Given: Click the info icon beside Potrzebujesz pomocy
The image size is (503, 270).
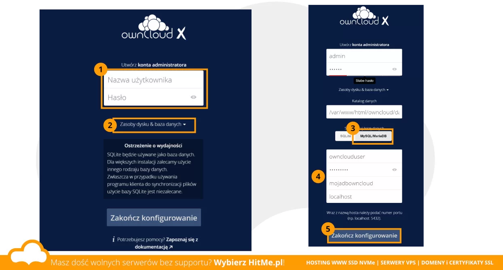Looking at the screenshot, I should click(x=114, y=240).
